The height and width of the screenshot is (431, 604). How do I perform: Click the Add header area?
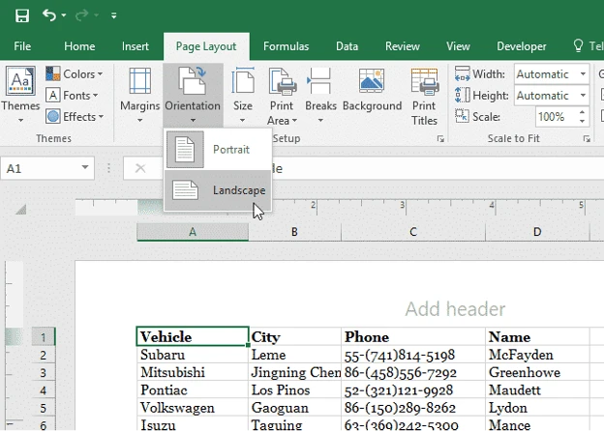tap(455, 308)
